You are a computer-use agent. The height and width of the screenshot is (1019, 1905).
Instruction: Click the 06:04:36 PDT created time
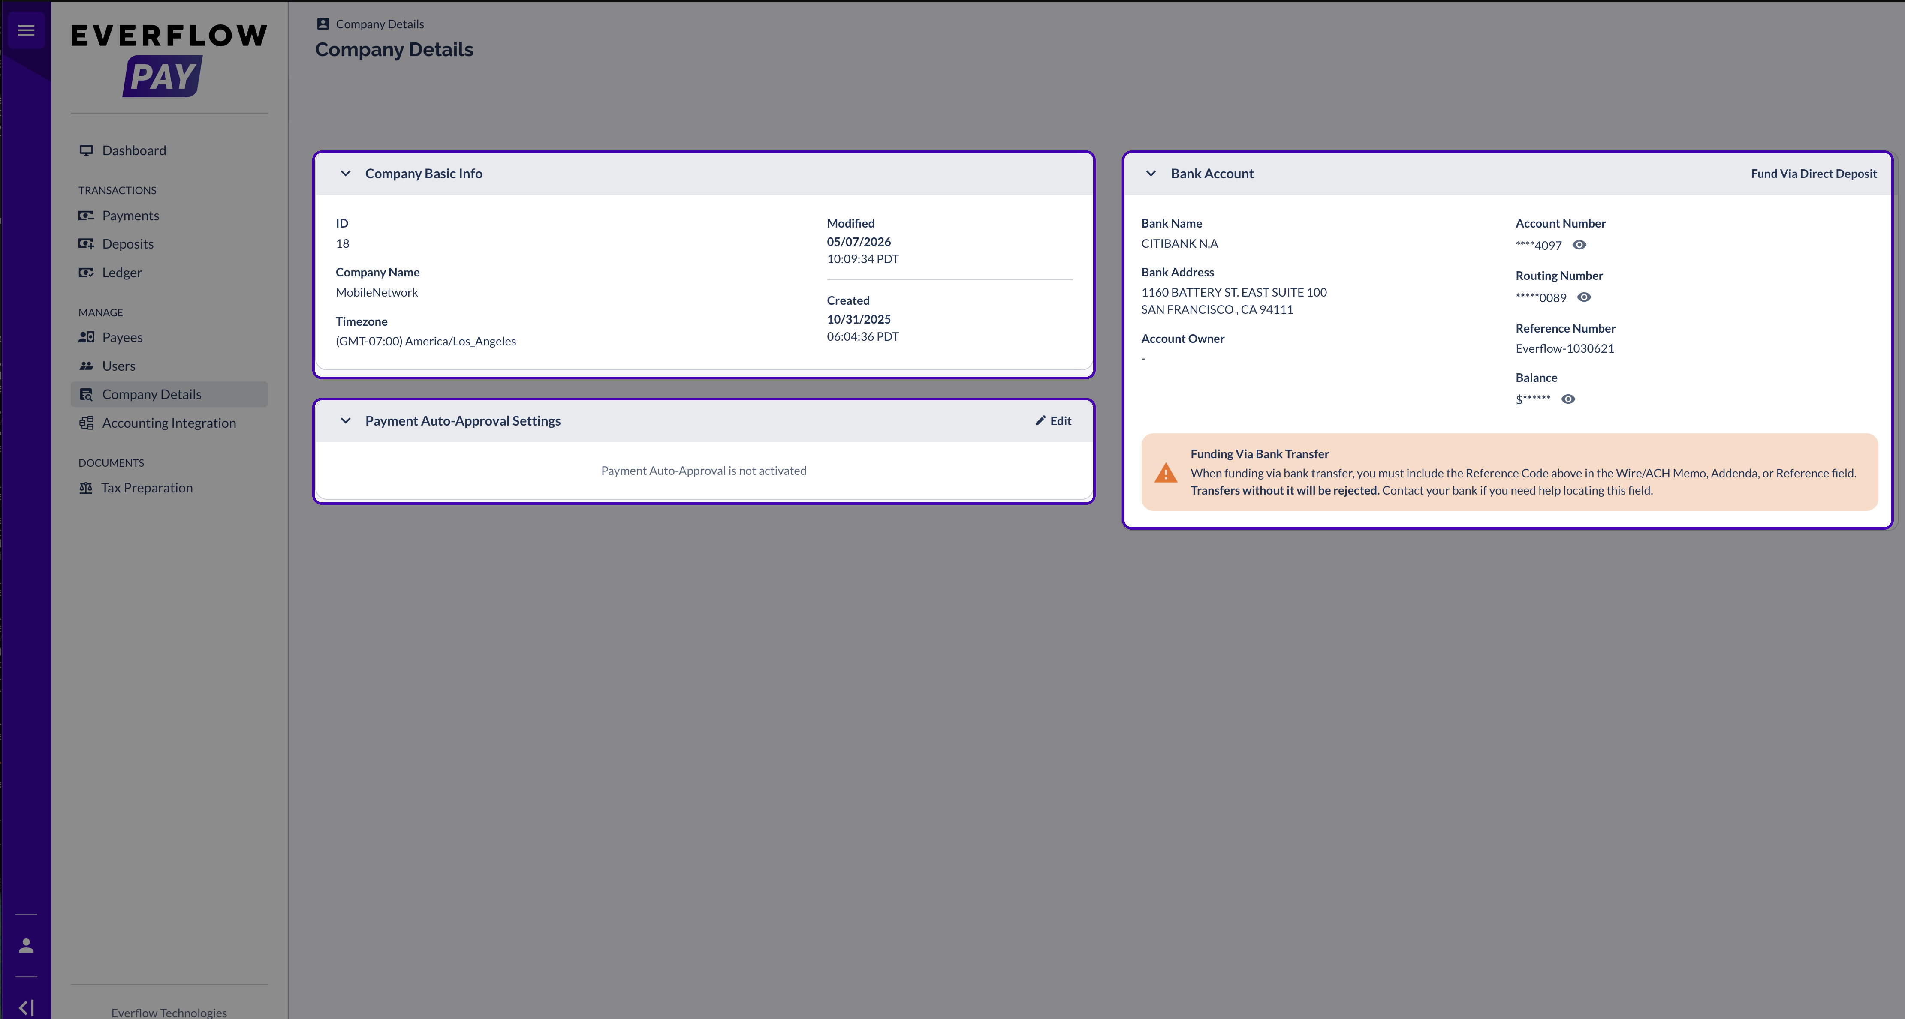click(x=862, y=336)
